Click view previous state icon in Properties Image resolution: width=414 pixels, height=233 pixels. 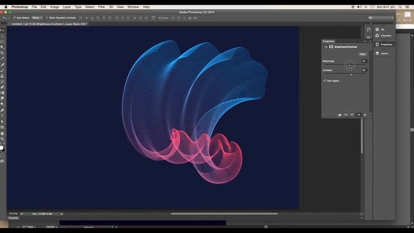pos(345,115)
